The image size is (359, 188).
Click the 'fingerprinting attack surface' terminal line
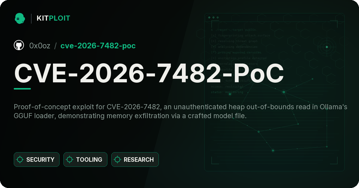(x=240, y=36)
